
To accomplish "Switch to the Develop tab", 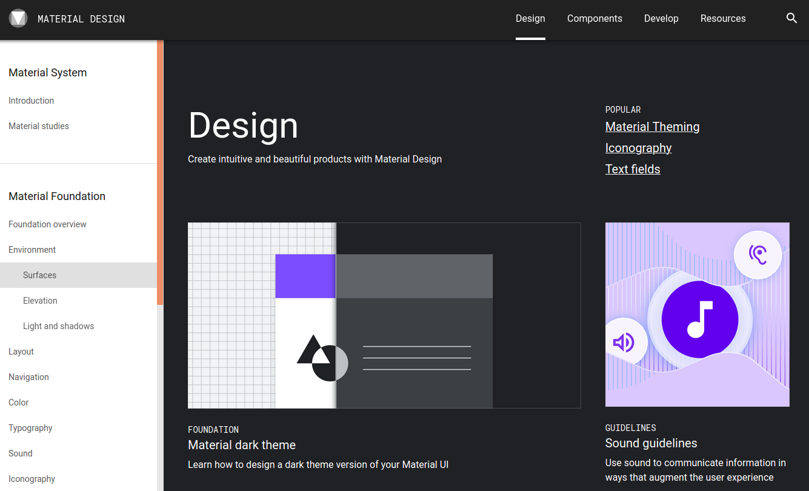I will click(x=661, y=18).
